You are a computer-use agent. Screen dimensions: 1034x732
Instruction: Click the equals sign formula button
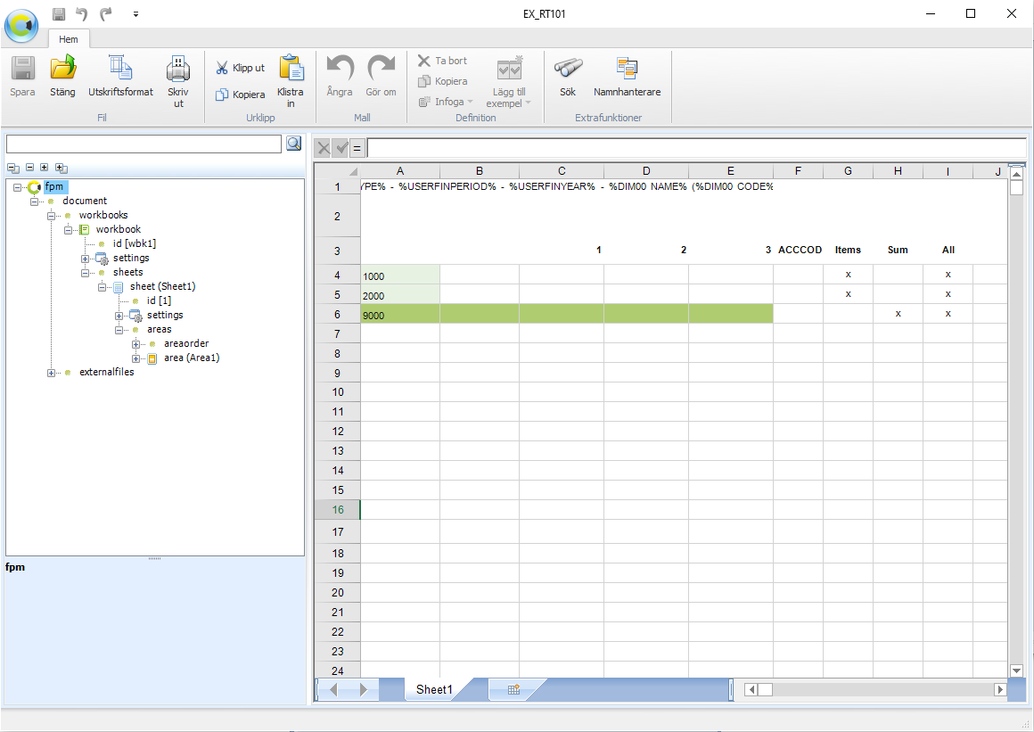tap(357, 148)
